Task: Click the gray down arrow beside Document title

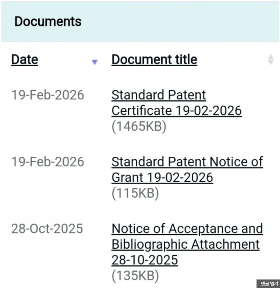Action: tap(271, 62)
